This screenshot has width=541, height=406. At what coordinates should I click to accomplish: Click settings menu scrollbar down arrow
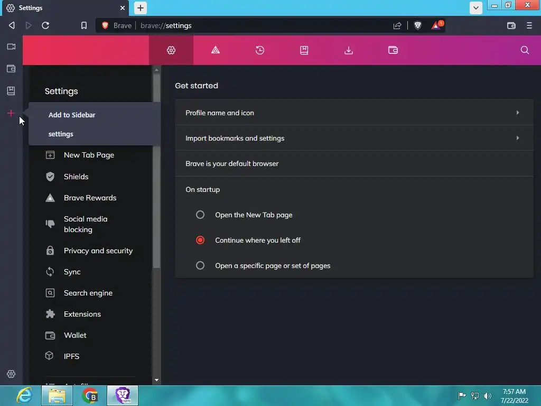[156, 380]
